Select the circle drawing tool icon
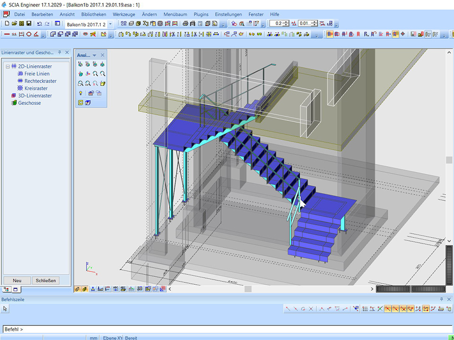This screenshot has width=454, height=340. (29, 34)
